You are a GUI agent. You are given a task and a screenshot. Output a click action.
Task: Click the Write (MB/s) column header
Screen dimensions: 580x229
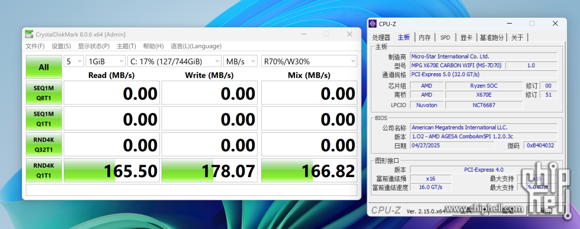pyautogui.click(x=209, y=75)
